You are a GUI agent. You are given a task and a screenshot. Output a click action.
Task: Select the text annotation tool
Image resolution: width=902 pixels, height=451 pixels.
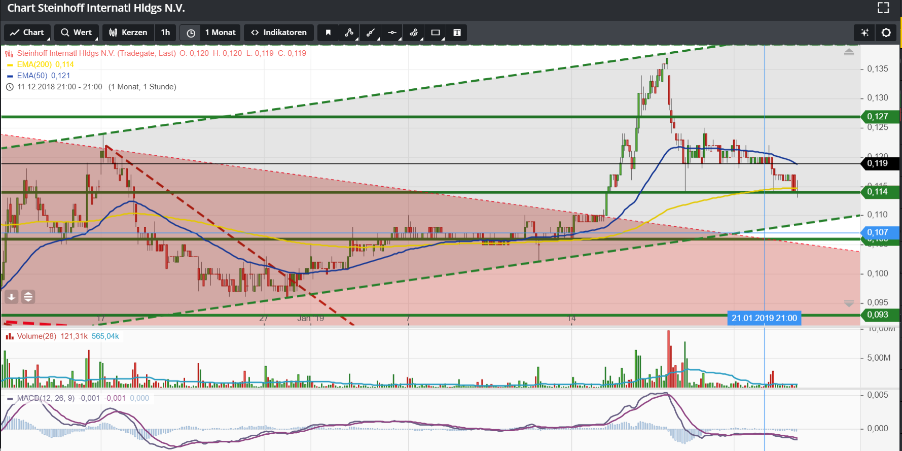point(457,32)
